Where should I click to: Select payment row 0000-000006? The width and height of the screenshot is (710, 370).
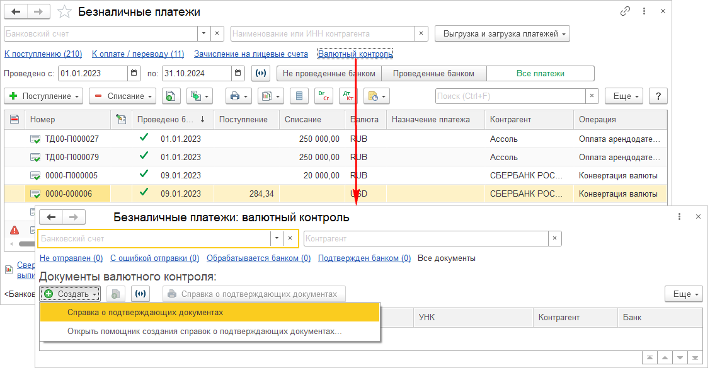(69, 194)
